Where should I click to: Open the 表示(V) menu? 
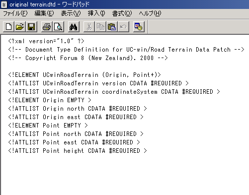(x=71, y=13)
